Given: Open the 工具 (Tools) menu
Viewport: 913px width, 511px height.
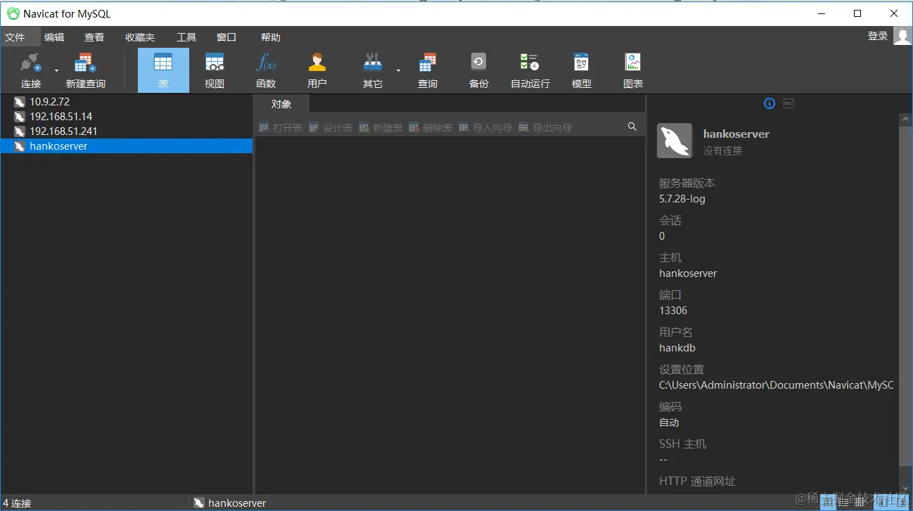Looking at the screenshot, I should pyautogui.click(x=186, y=37).
